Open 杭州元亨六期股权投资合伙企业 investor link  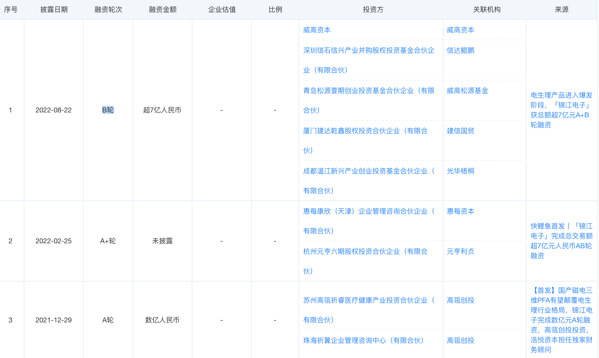click(x=365, y=261)
